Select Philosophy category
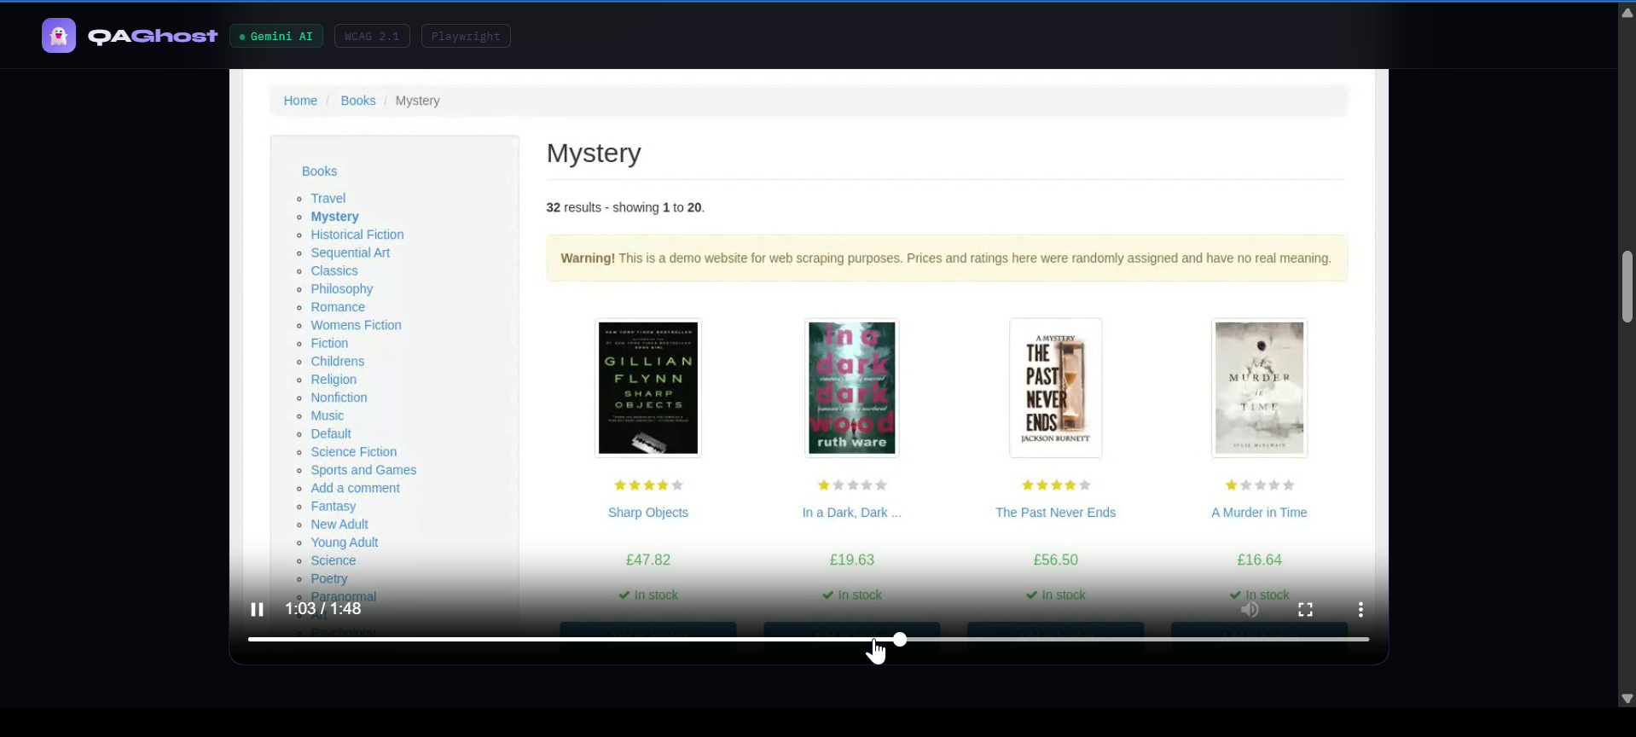Screen dimensions: 1636x737 (x=341, y=288)
